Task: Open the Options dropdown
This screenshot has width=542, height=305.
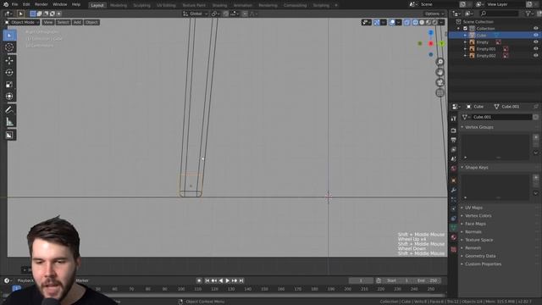Action: coord(434,14)
